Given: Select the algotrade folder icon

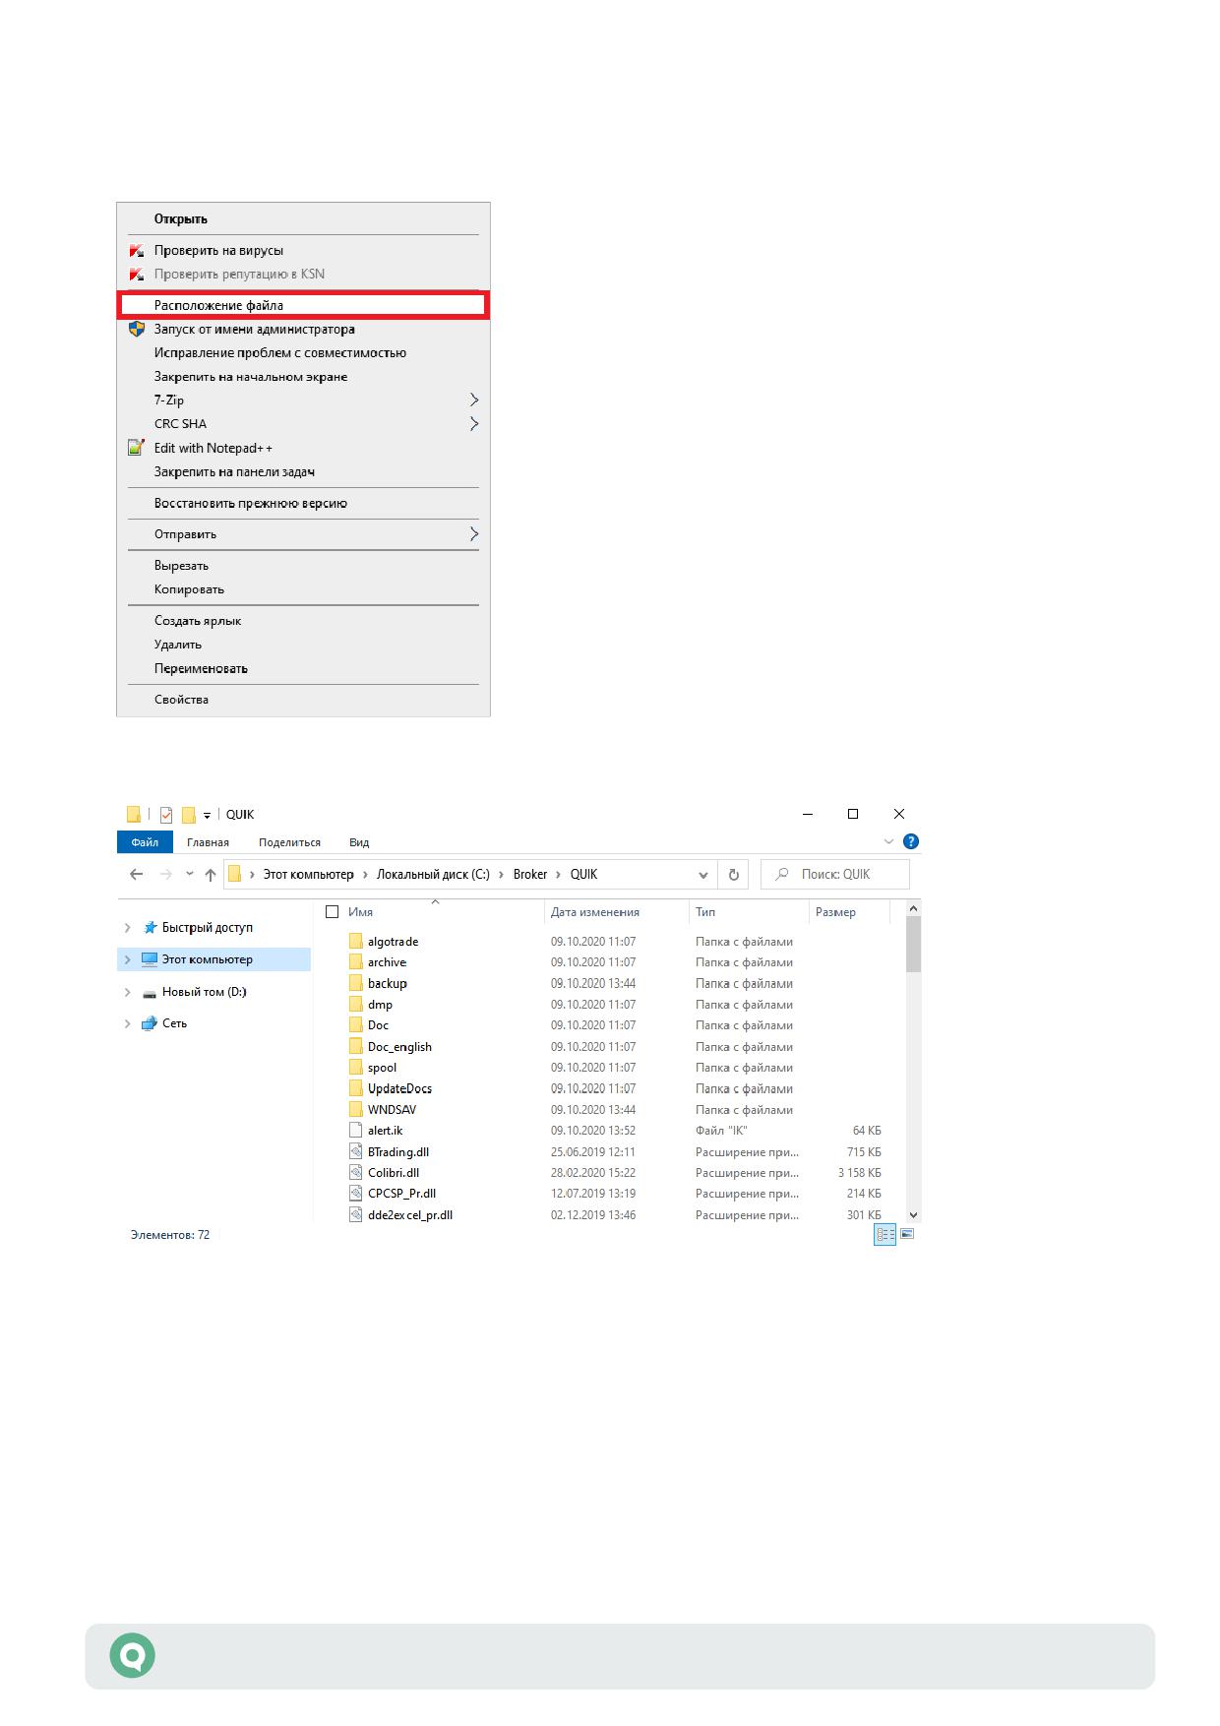Looking at the screenshot, I should click(x=356, y=941).
